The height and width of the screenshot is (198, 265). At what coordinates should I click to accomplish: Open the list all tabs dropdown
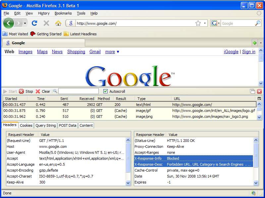point(261,43)
